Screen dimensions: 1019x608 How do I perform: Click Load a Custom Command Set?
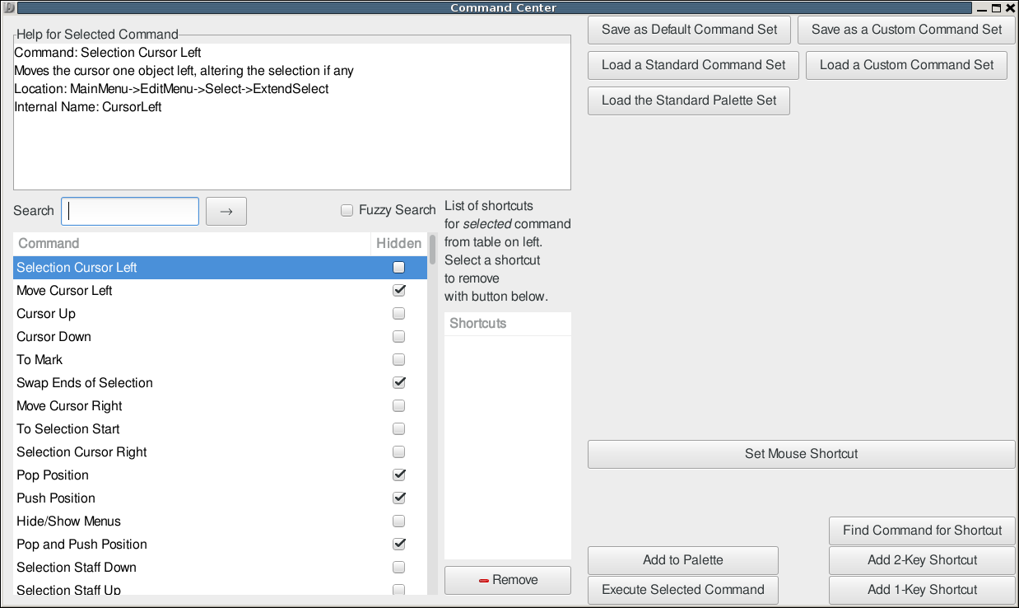906,65
